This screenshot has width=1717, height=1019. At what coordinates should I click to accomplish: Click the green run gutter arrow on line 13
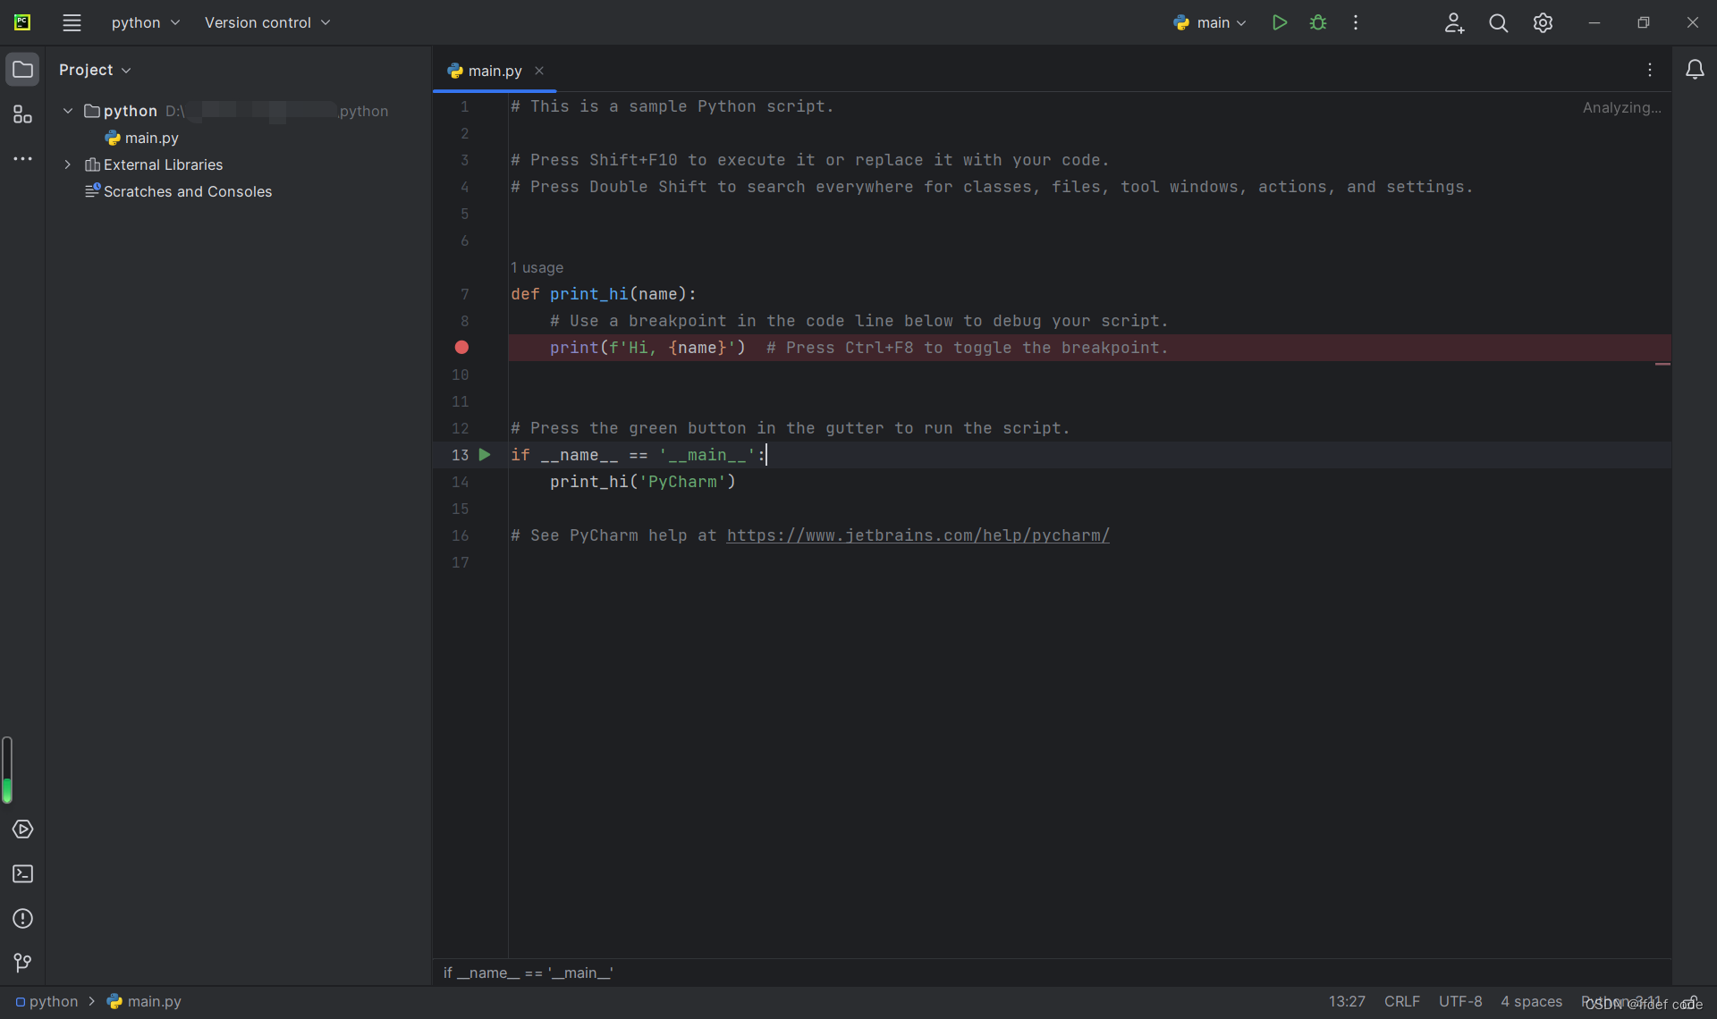point(485,454)
